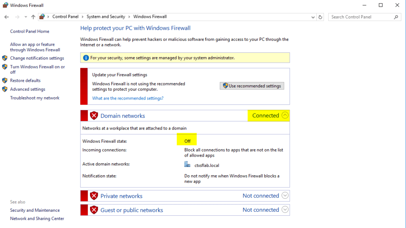The height and width of the screenshot is (228, 406).
Task: Expand the Private networks section
Action: [285, 195]
